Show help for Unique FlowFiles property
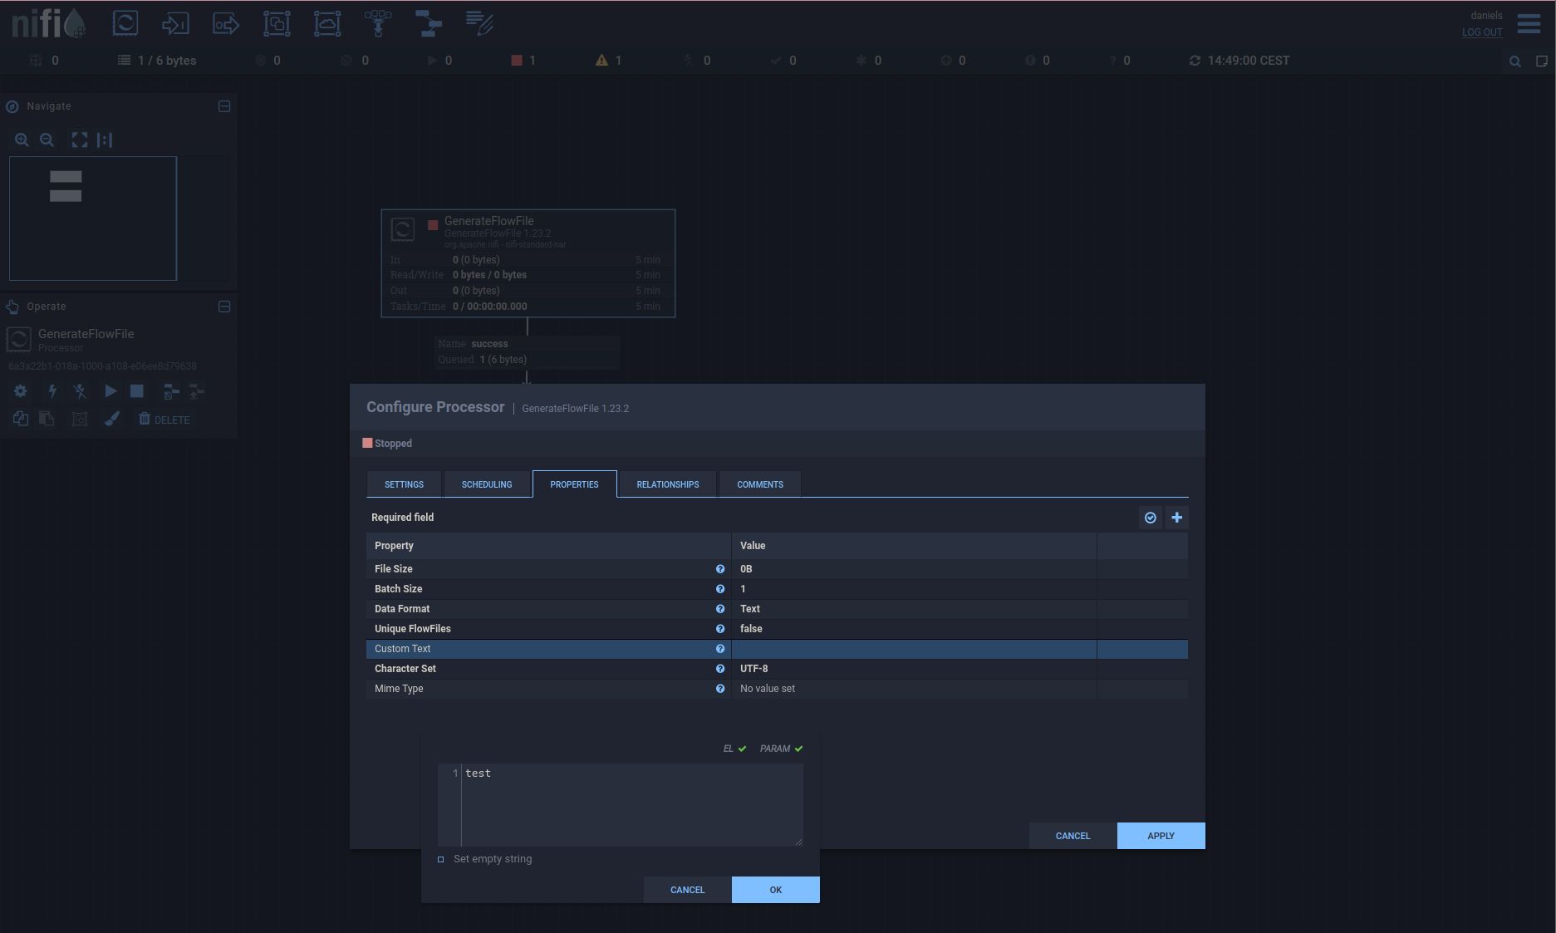The height and width of the screenshot is (933, 1556). pyautogui.click(x=720, y=629)
